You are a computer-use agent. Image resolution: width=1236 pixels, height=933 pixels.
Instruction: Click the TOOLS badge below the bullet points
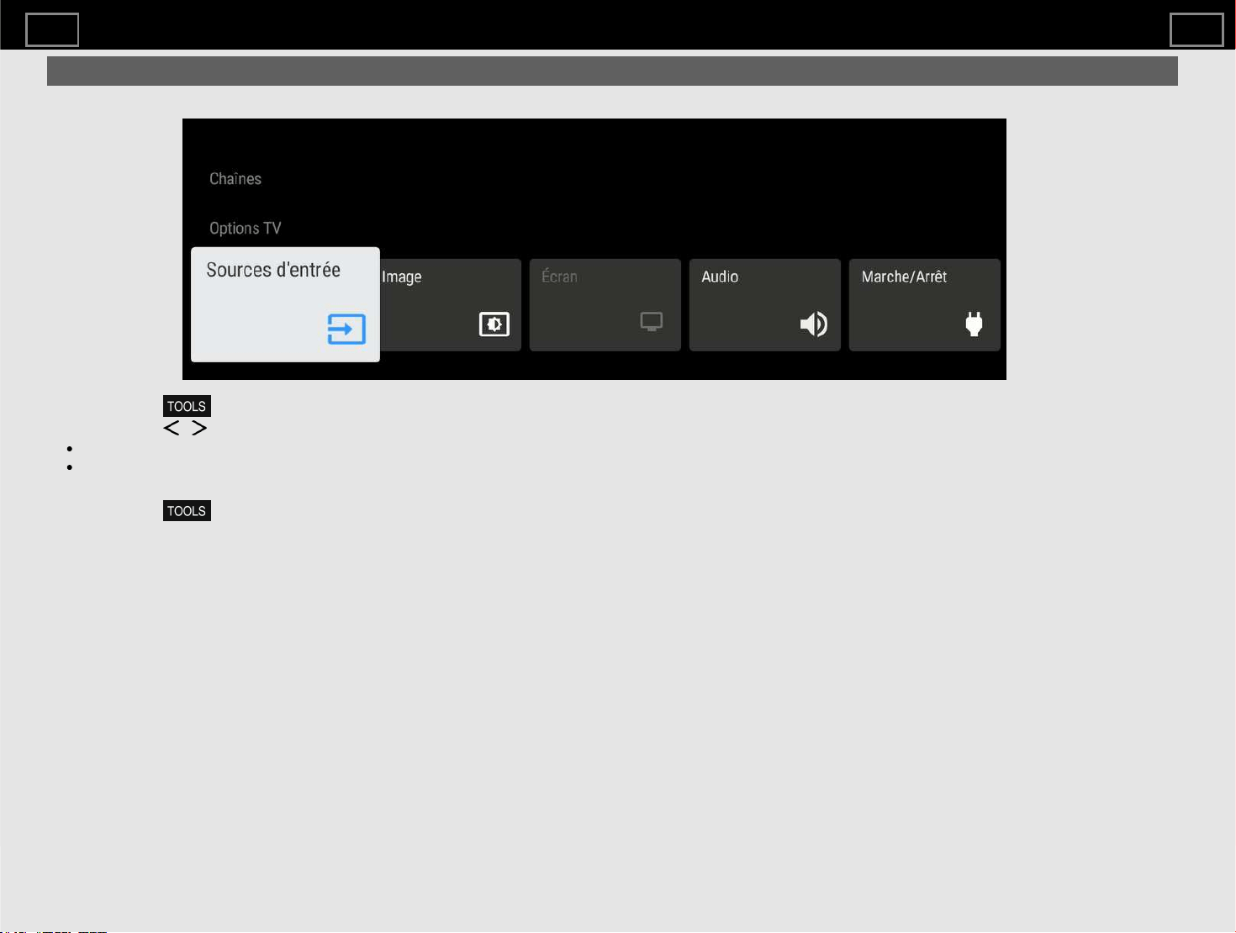click(187, 511)
